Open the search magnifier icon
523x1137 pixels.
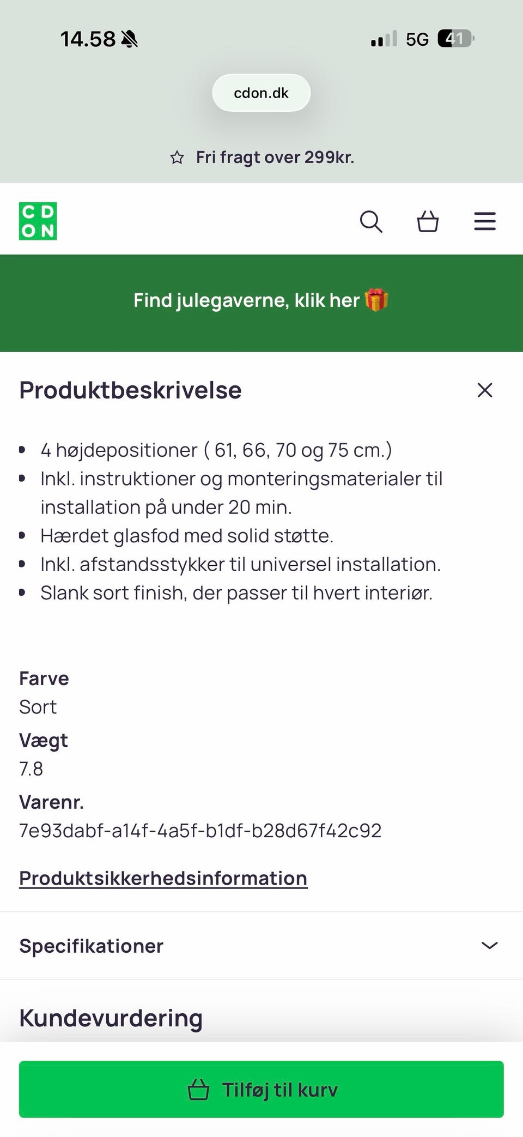pyautogui.click(x=371, y=222)
